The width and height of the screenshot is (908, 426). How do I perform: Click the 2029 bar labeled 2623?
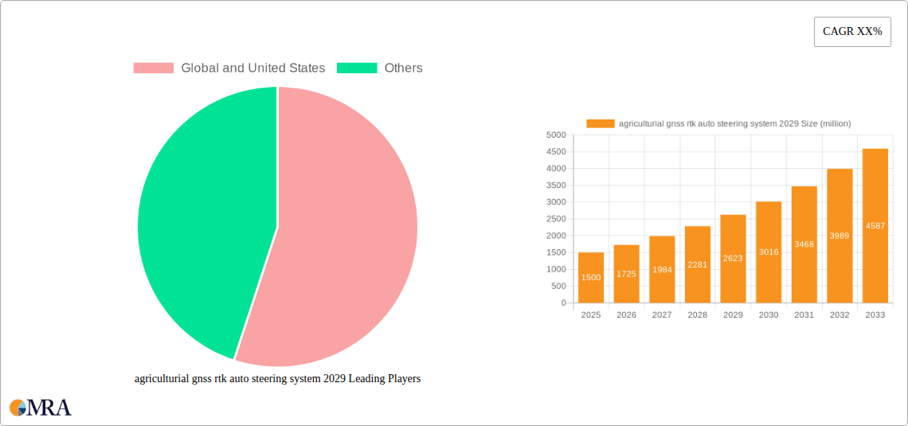[x=733, y=259]
